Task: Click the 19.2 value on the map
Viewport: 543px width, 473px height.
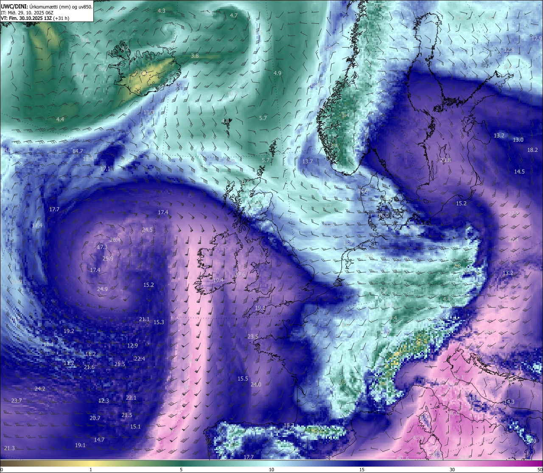Action: coord(69,331)
